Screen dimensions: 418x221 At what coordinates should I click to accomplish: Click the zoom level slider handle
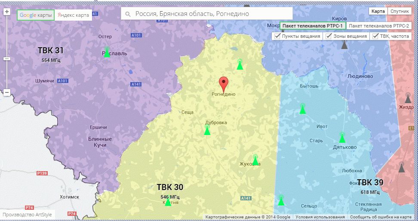click(x=6, y=58)
